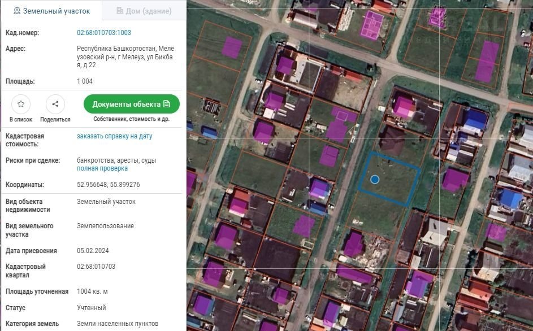
Task: Open the Дом (здание) tab
Action: tap(144, 11)
